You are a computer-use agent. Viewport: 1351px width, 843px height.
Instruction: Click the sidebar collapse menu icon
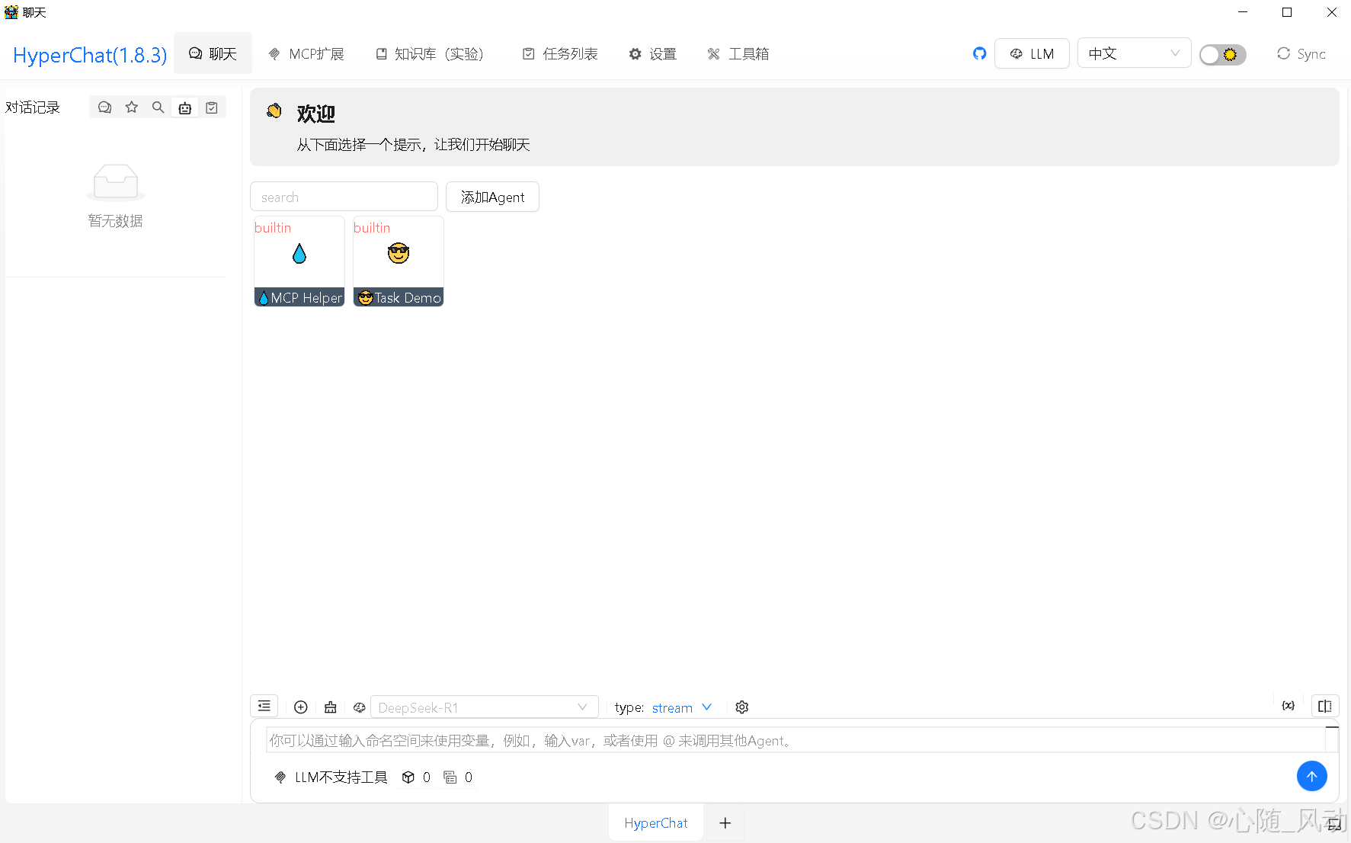pos(264,707)
